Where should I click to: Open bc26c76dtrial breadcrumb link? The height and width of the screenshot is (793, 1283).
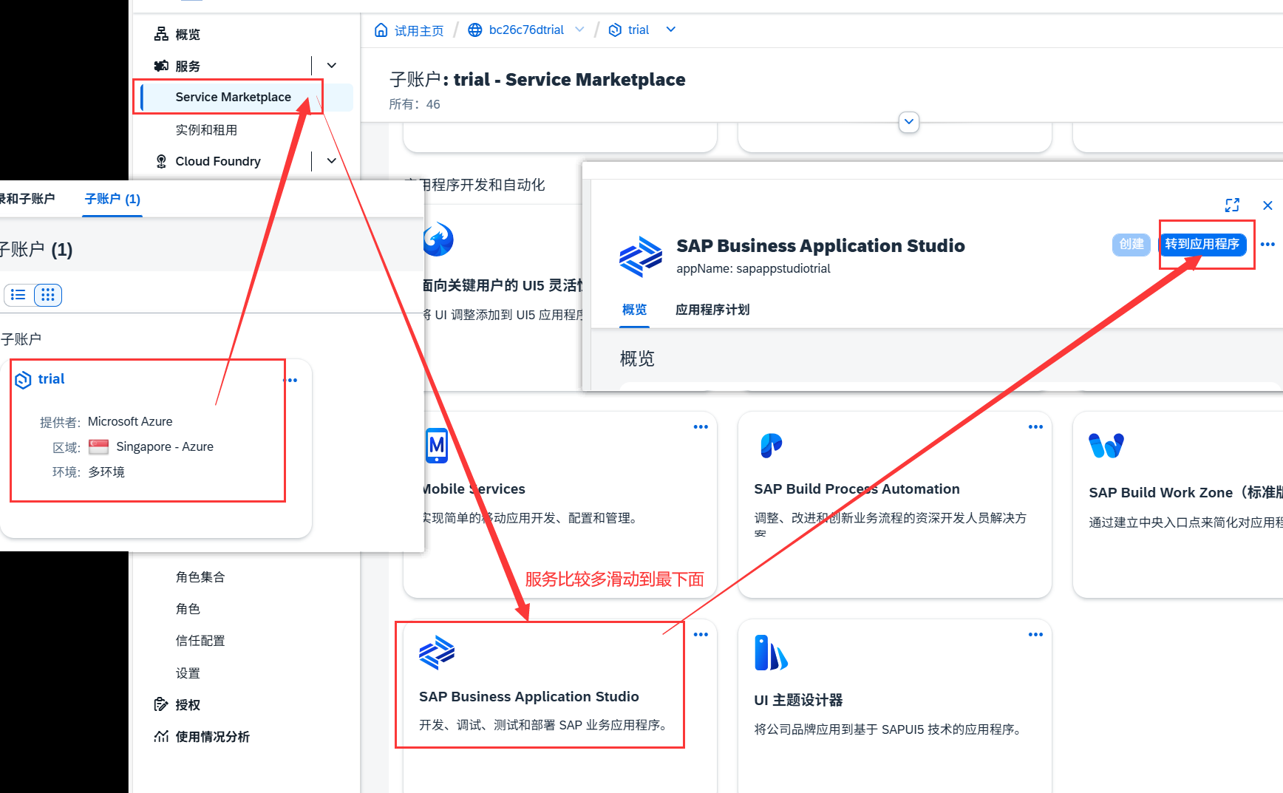(x=526, y=30)
